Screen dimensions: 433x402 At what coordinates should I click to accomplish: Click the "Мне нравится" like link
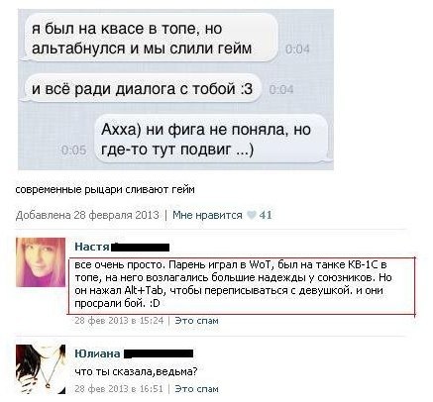point(207,215)
